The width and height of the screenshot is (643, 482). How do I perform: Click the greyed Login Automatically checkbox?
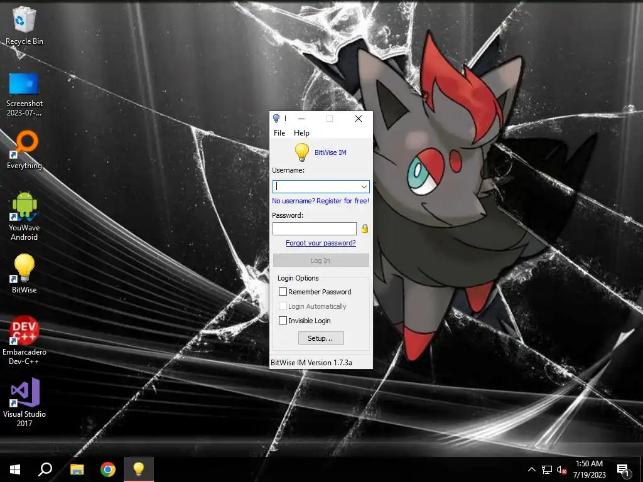[x=283, y=306]
